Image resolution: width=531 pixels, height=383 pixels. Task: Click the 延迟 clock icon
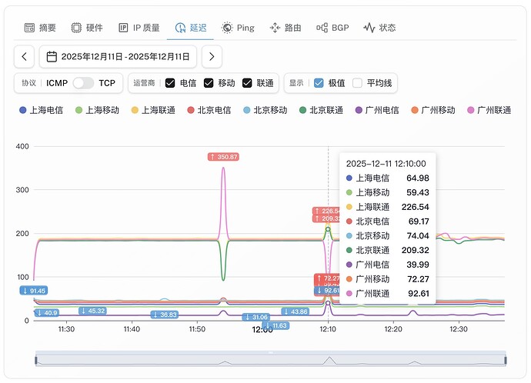pyautogui.click(x=180, y=28)
